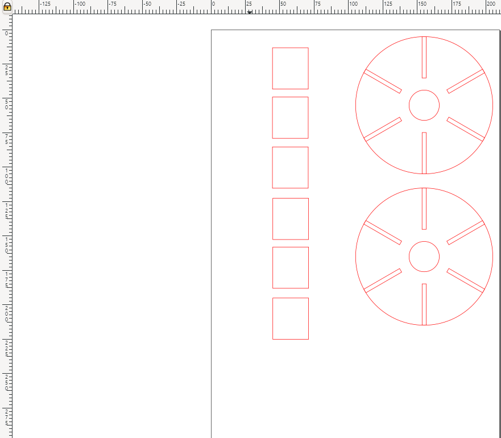Viewport: 501px width, 438px height.
Task: Toggle the ruler lock padlock icon
Action: point(7,7)
